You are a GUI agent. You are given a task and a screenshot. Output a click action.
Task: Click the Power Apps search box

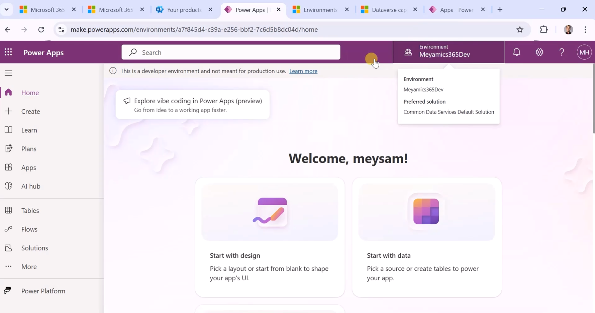pyautogui.click(x=231, y=52)
